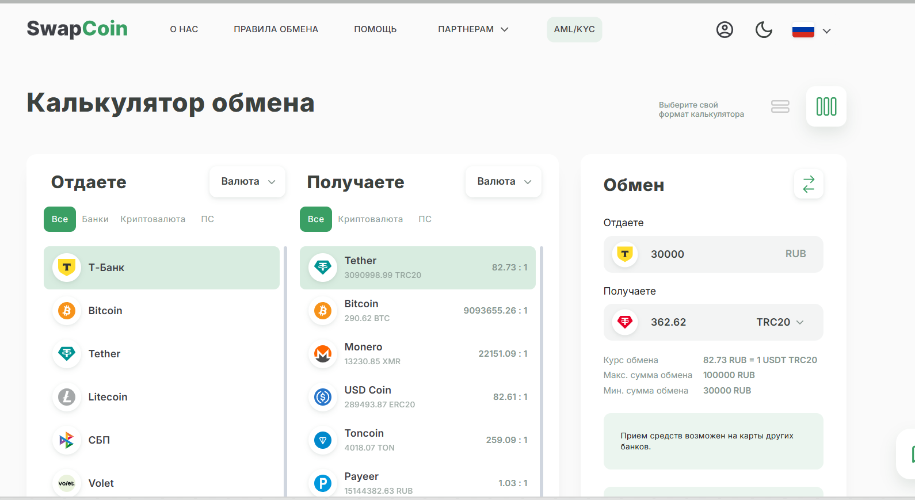
Task: Click the Toncoin icon
Action: coord(323,440)
